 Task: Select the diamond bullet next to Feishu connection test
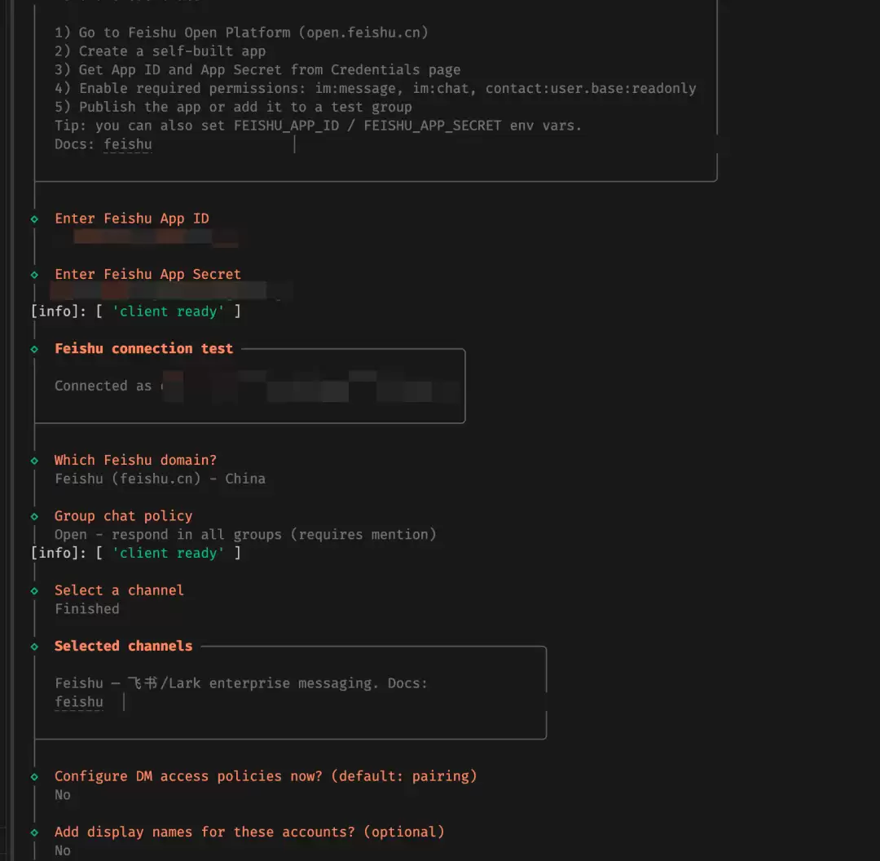(x=34, y=349)
